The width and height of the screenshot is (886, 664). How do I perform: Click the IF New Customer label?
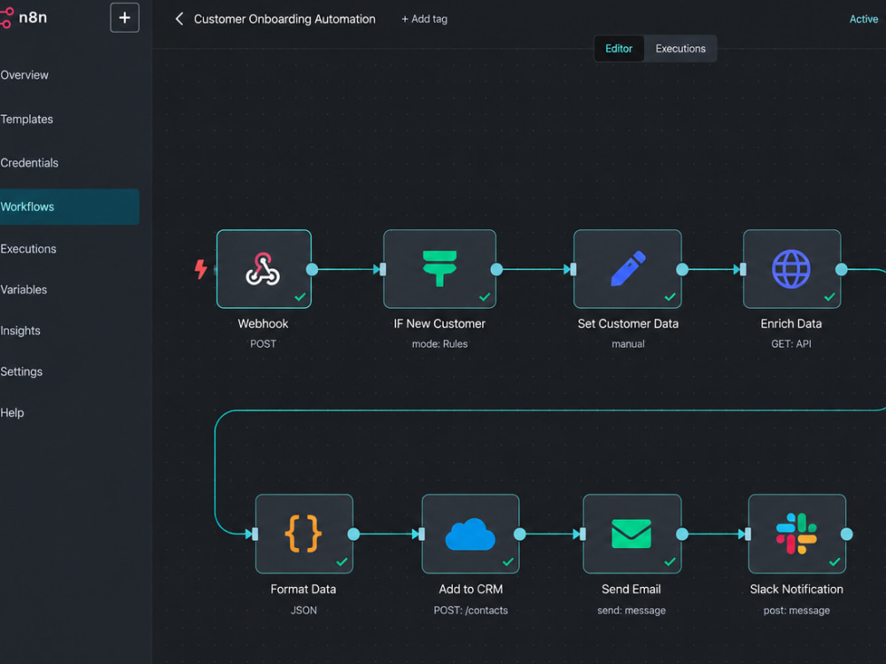point(439,323)
